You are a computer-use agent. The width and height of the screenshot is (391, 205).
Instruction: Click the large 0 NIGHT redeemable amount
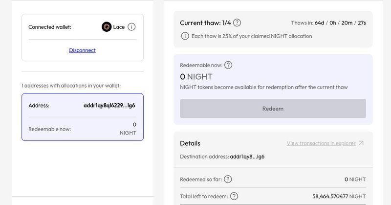click(x=196, y=76)
